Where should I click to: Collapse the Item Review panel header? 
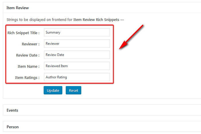click(18, 8)
